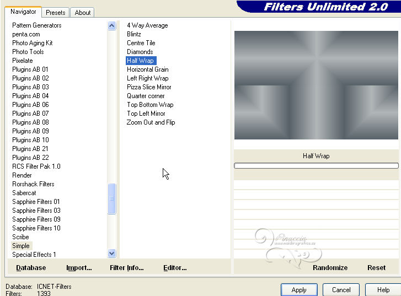The image size is (401, 296).
Task: Open Help for Filters Unlimited
Action: click(383, 290)
